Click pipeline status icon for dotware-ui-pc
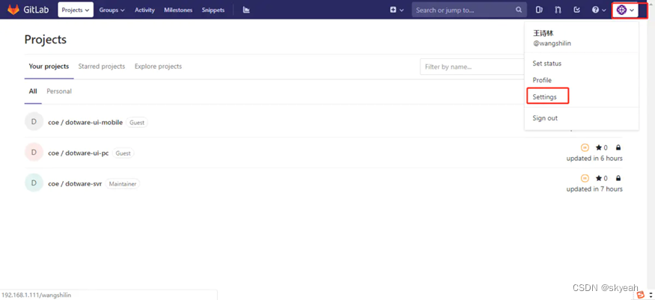Image resolution: width=655 pixels, height=300 pixels. pos(585,147)
